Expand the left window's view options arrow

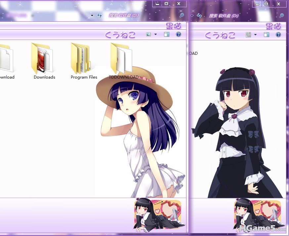(x=156, y=34)
